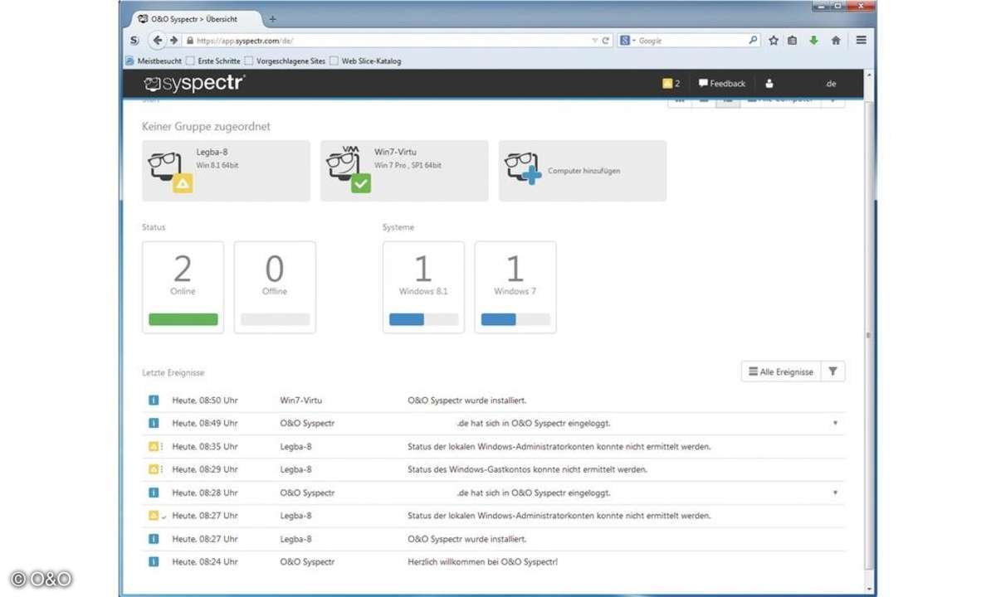Open the Online status tile
Image resolution: width=996 pixels, height=597 pixels.
click(x=183, y=287)
